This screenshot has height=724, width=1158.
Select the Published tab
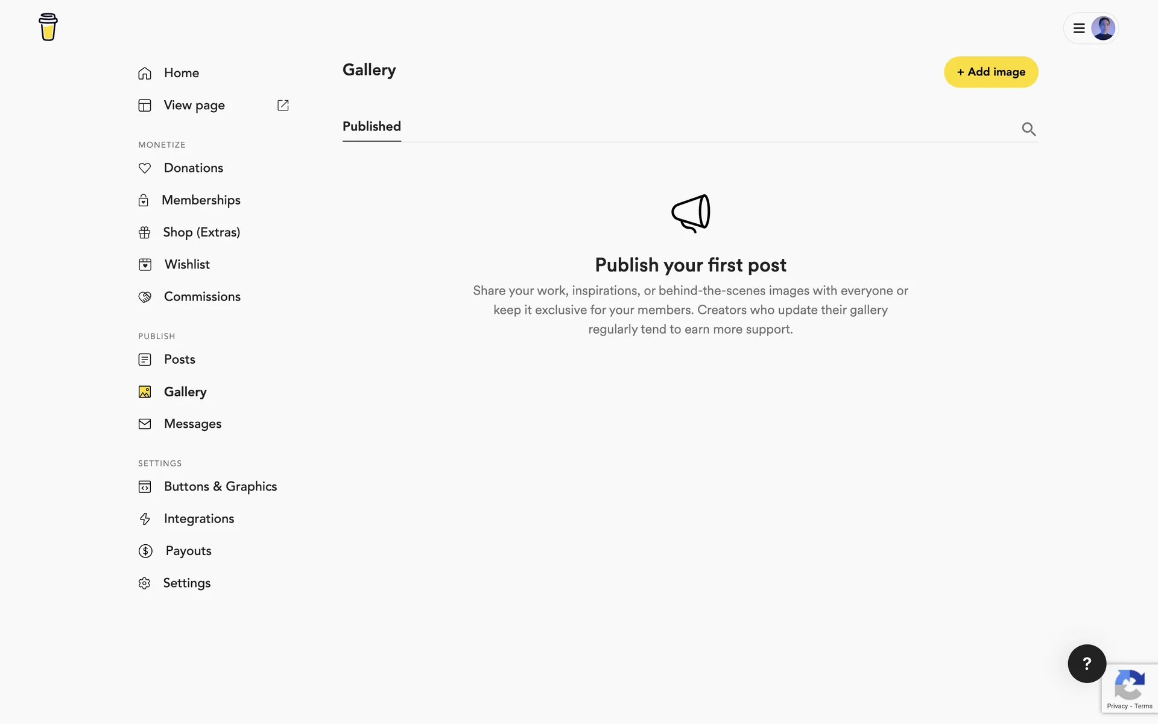click(x=372, y=127)
